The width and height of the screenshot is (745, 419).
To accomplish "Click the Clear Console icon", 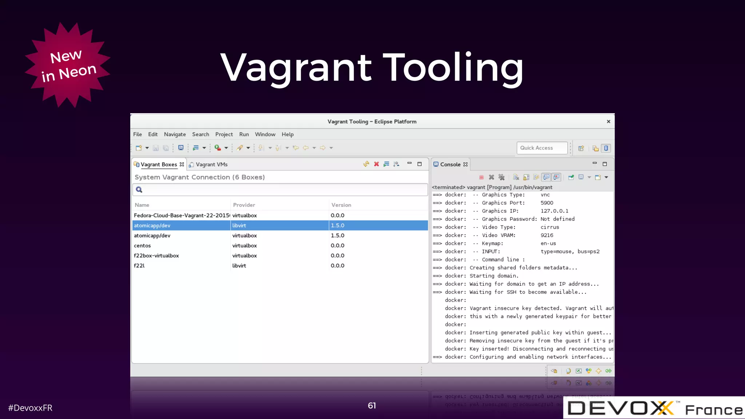I will pos(516,177).
